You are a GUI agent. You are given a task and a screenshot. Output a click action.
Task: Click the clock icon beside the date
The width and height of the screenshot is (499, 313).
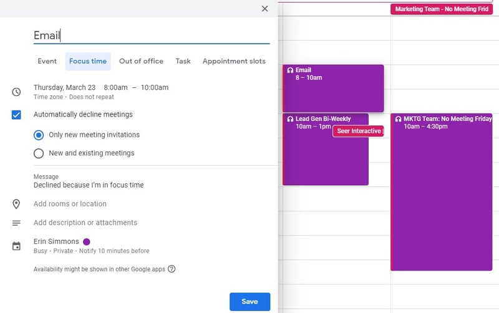point(17,92)
